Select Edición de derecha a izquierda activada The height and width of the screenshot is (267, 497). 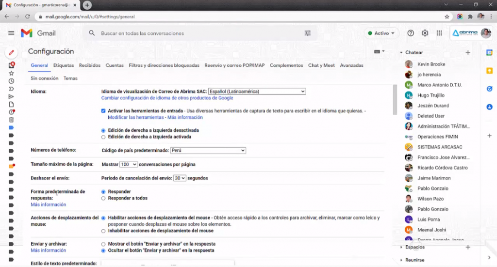pos(103,137)
